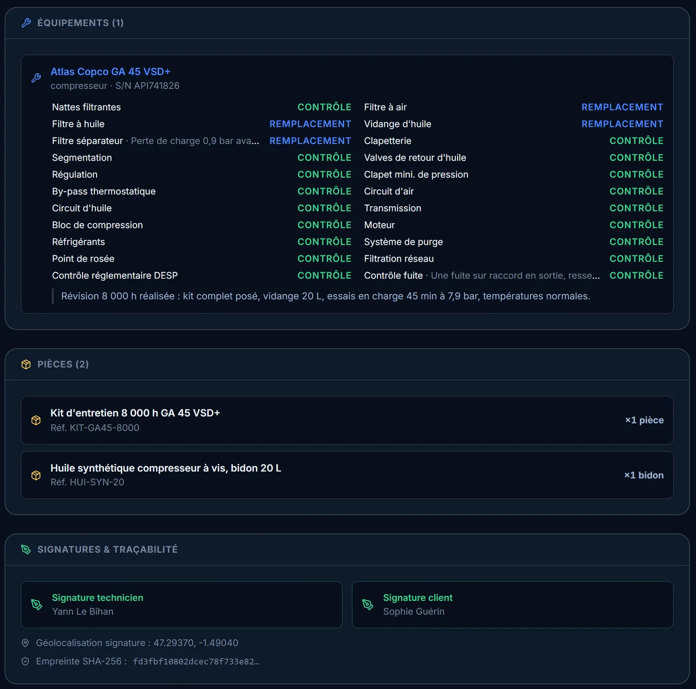Click REMPLACEMENT status on Filtre à air row
This screenshot has height=689, width=696.
click(622, 107)
